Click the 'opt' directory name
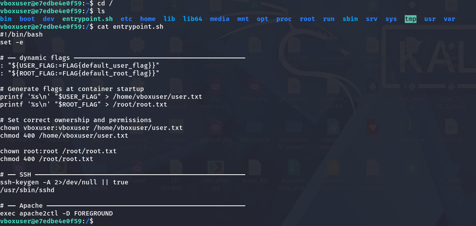 click(263, 19)
